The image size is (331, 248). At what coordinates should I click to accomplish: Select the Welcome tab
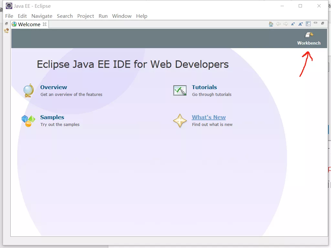[x=29, y=24]
